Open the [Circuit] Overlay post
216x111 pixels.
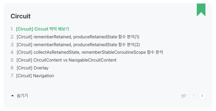32,68
